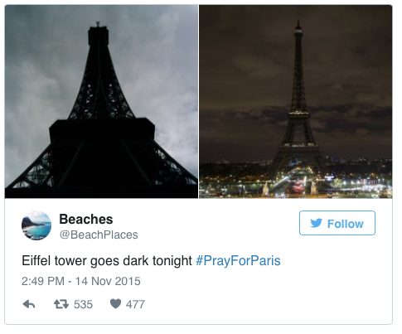Follow the Beaches account
The height and width of the screenshot is (334, 402).
[x=337, y=223]
